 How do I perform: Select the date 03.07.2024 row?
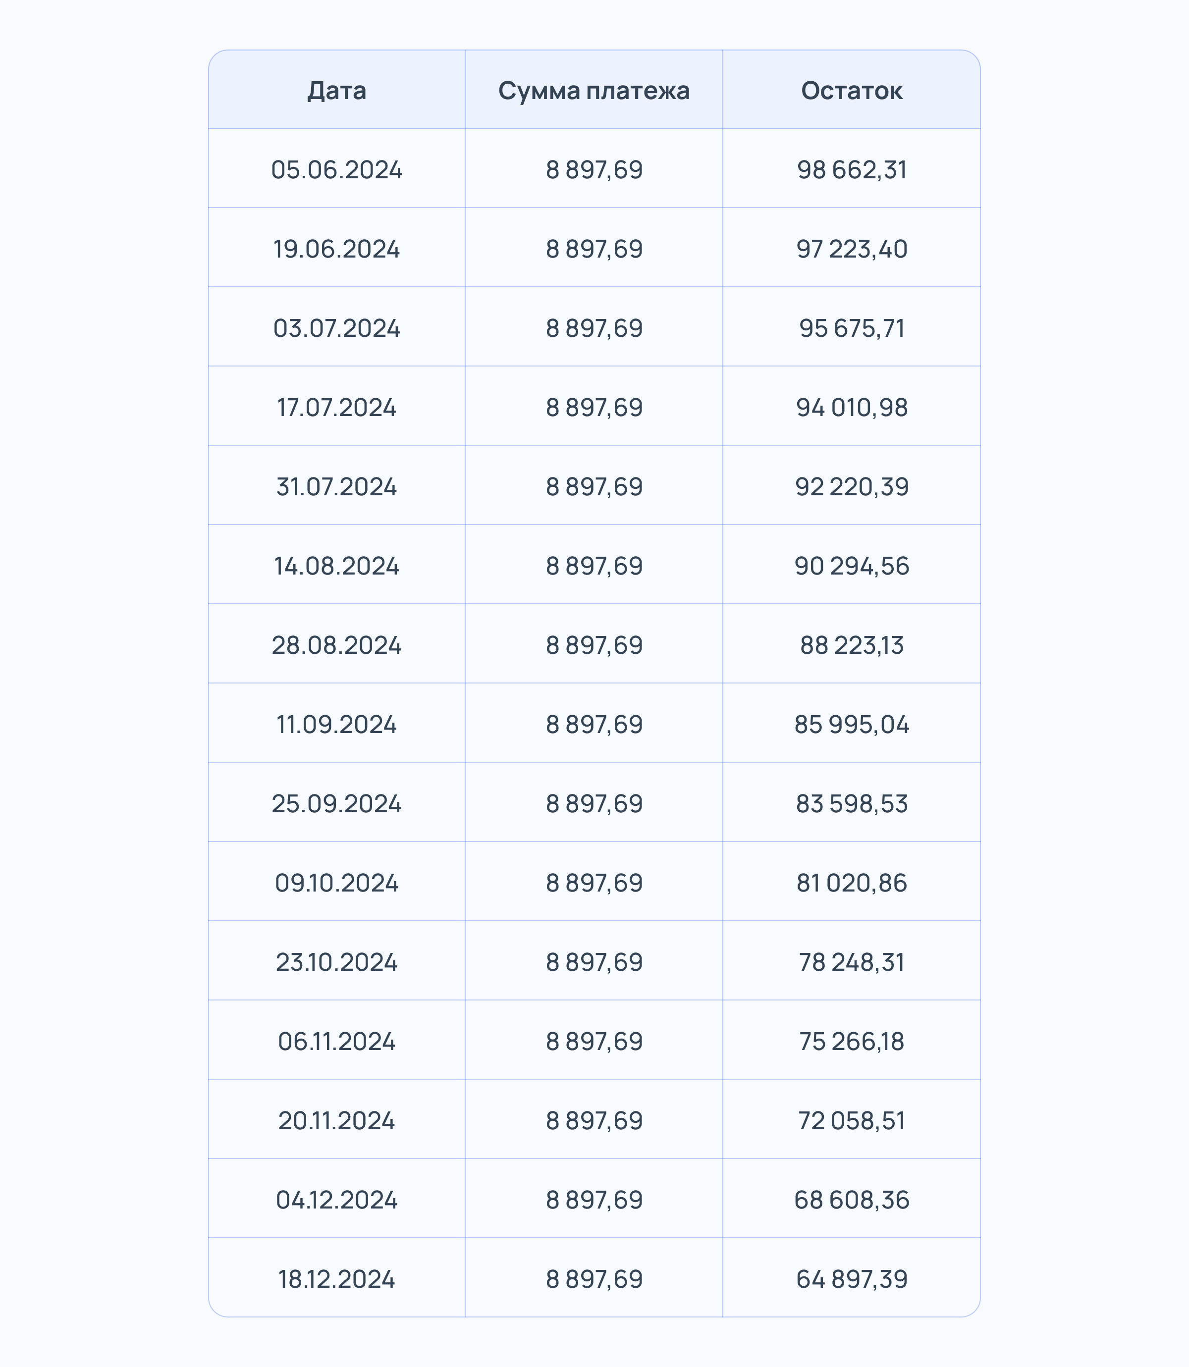(336, 328)
